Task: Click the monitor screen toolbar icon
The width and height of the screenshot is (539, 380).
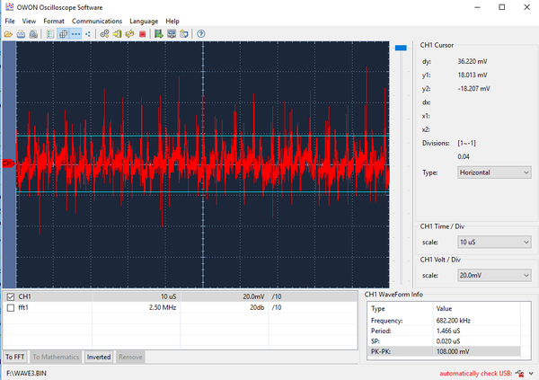Action: pos(172,34)
